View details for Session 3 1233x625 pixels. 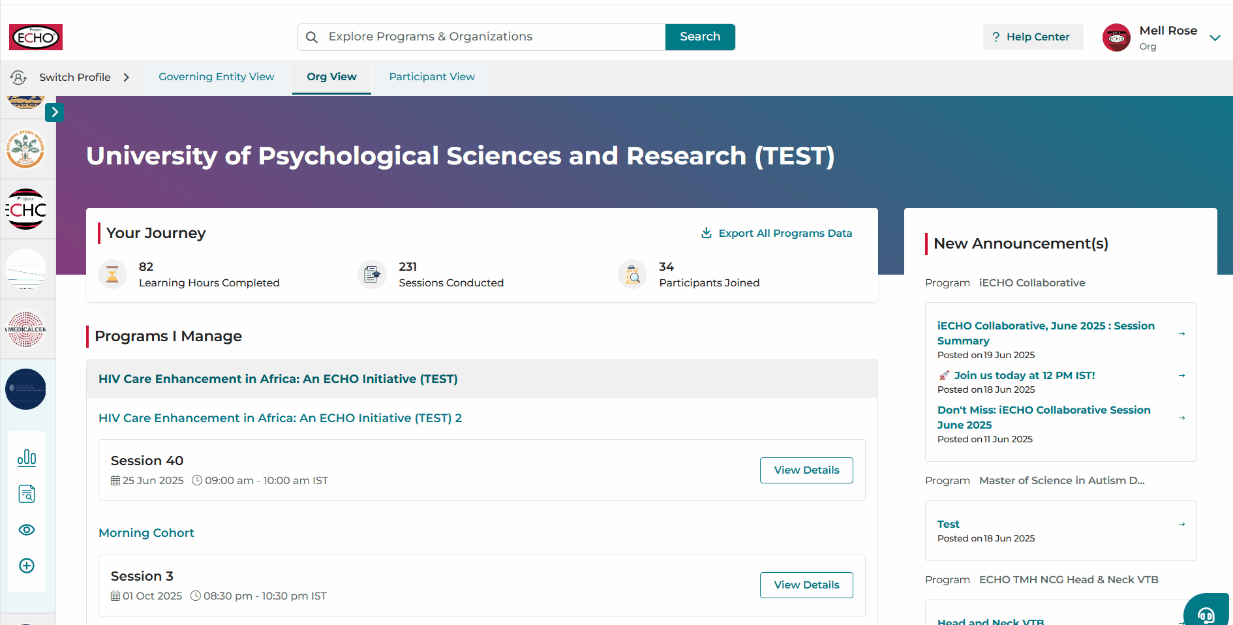tap(806, 585)
